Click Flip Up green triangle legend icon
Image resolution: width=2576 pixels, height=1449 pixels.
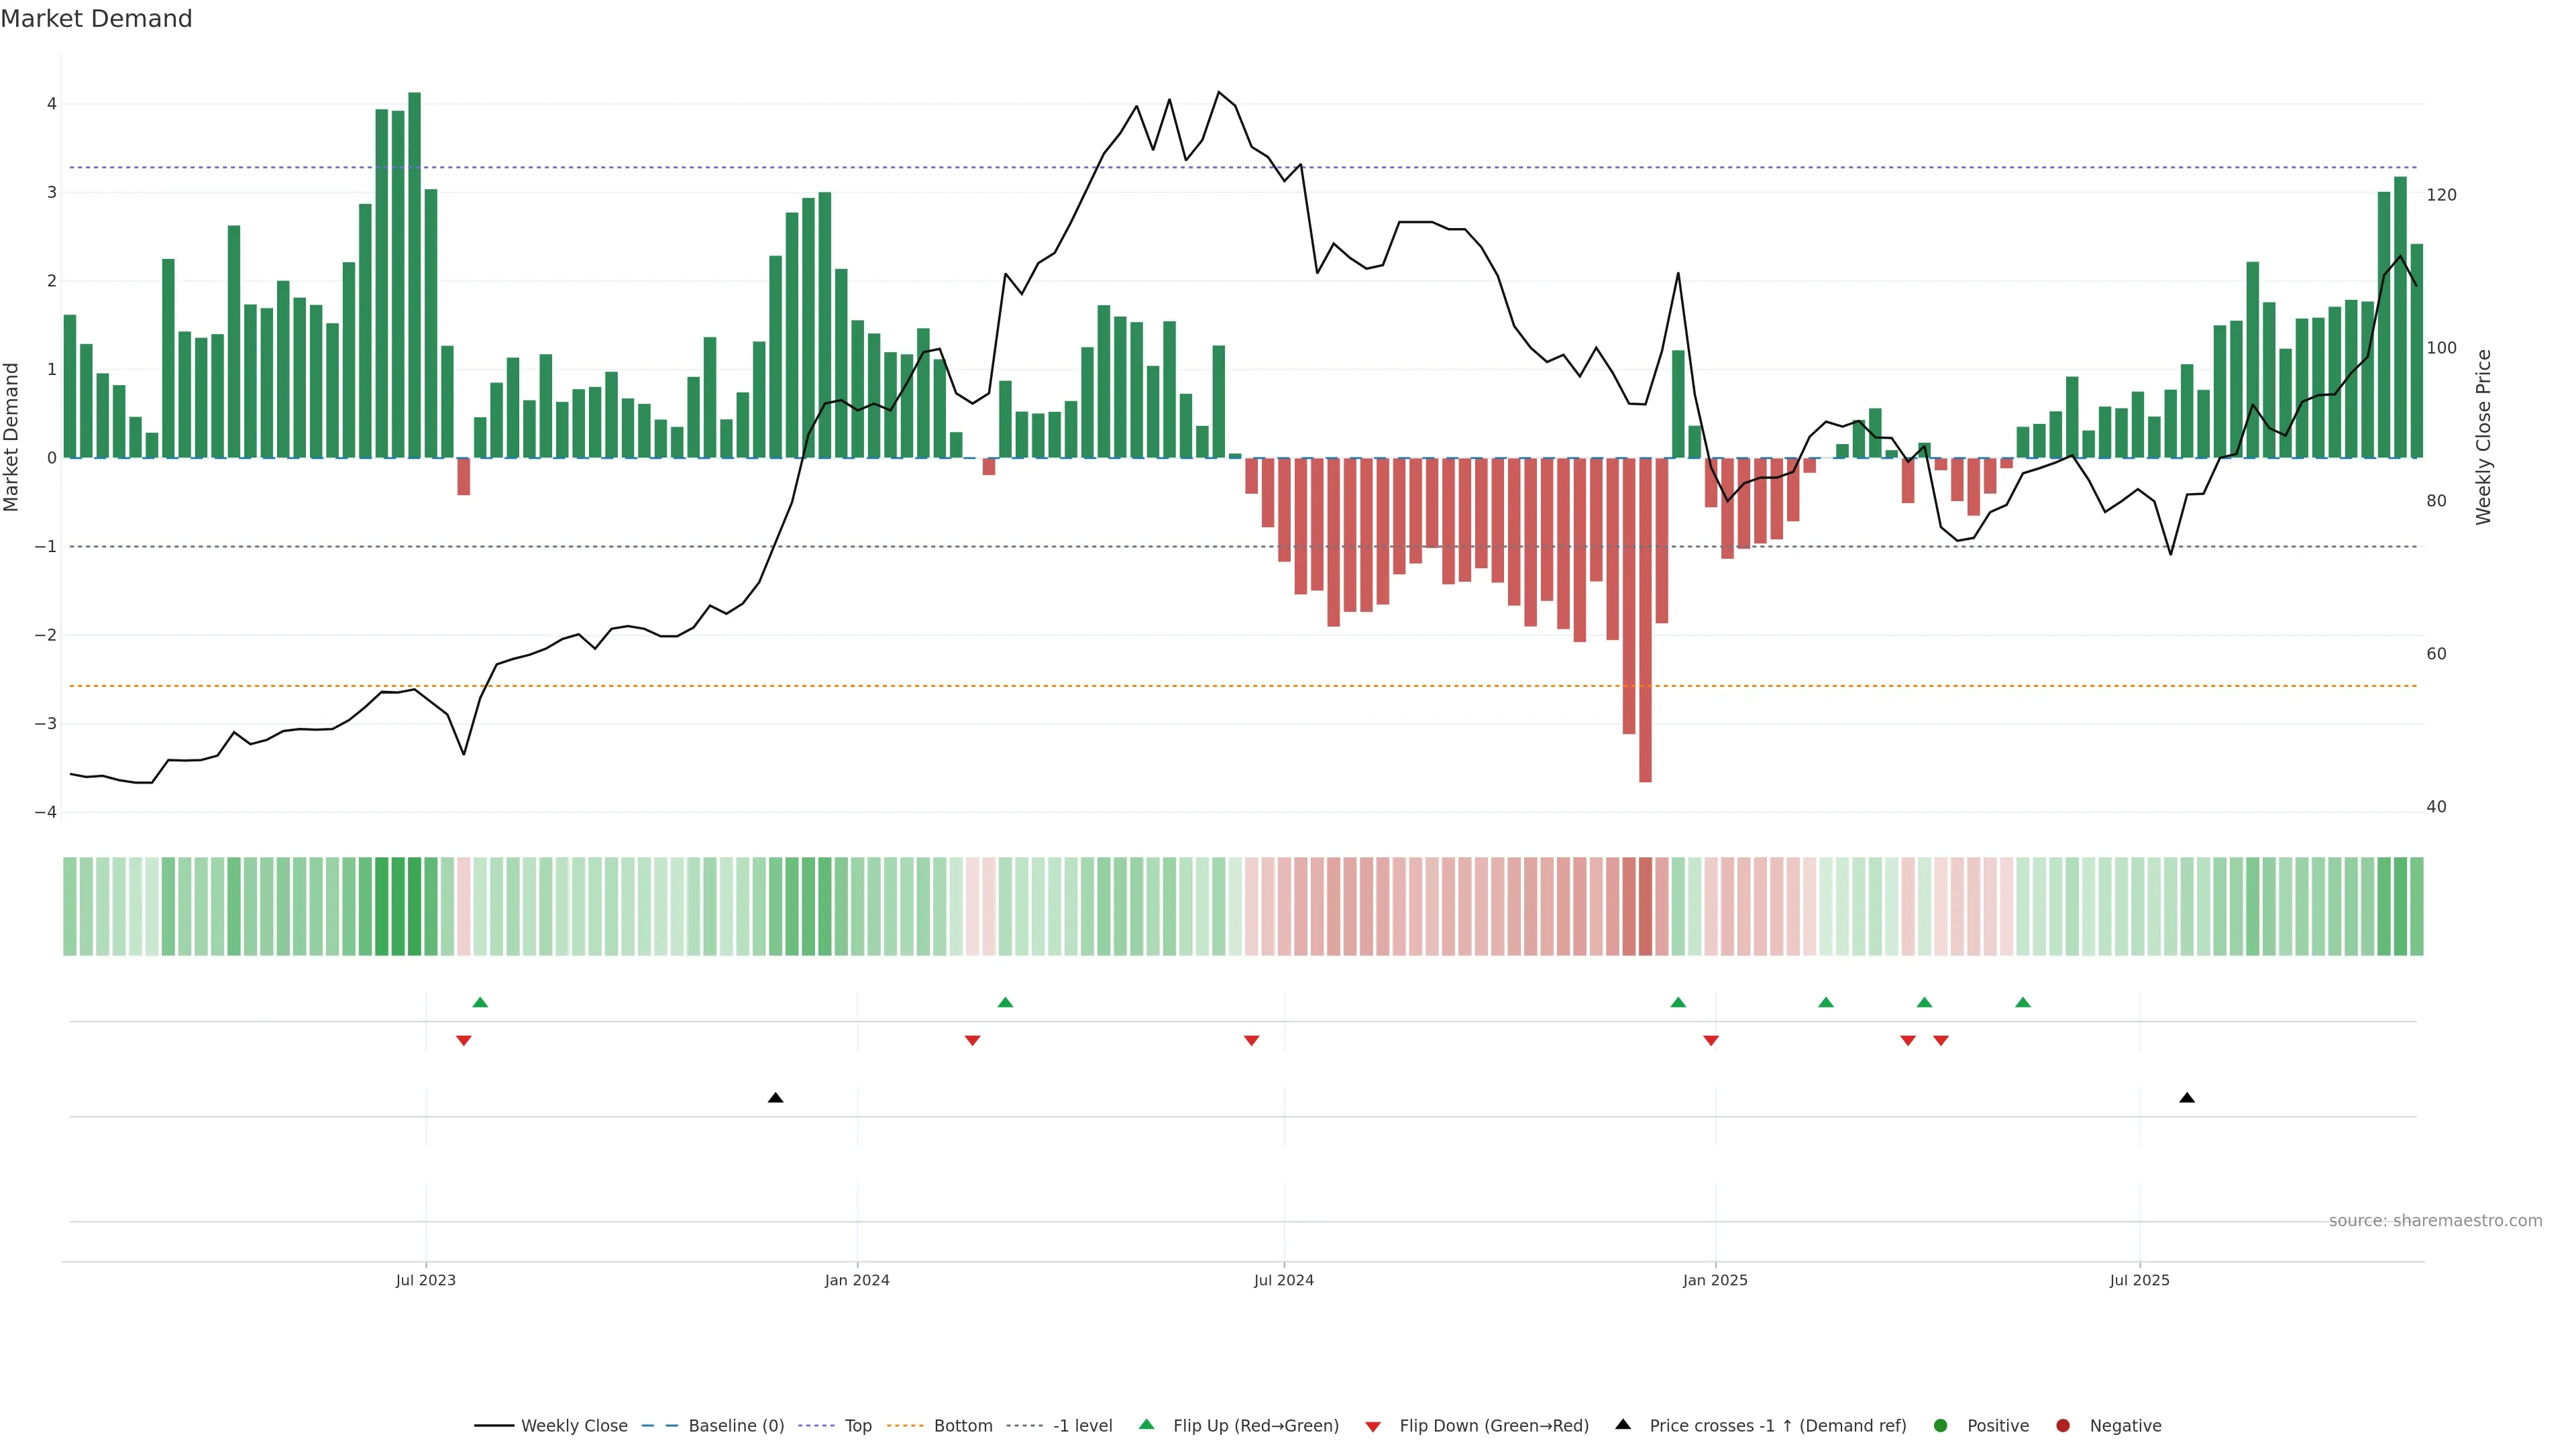(1147, 1424)
